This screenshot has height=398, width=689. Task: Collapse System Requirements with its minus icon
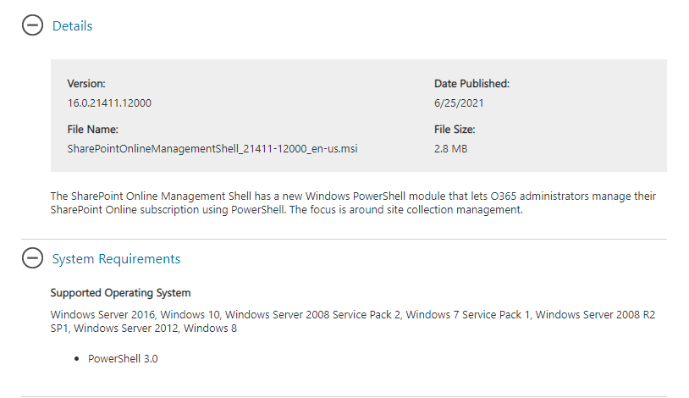32,259
